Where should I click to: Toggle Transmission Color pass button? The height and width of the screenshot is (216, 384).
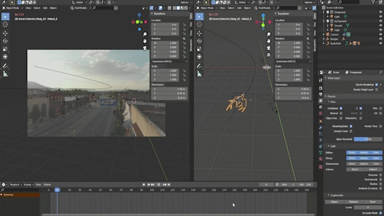376,164
